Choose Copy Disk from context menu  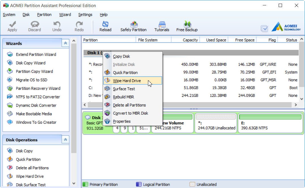click(133, 56)
